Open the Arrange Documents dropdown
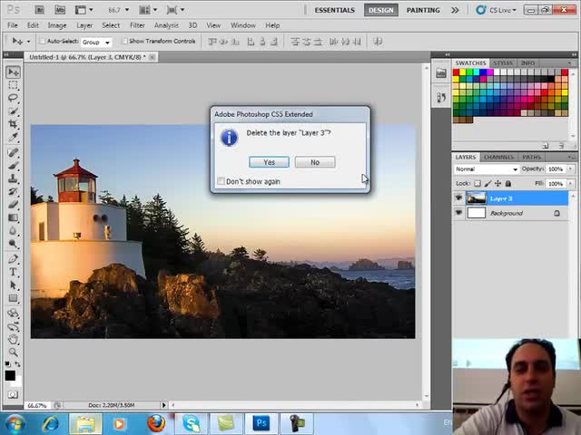Screen dimensions: 581x435 pos(148,10)
